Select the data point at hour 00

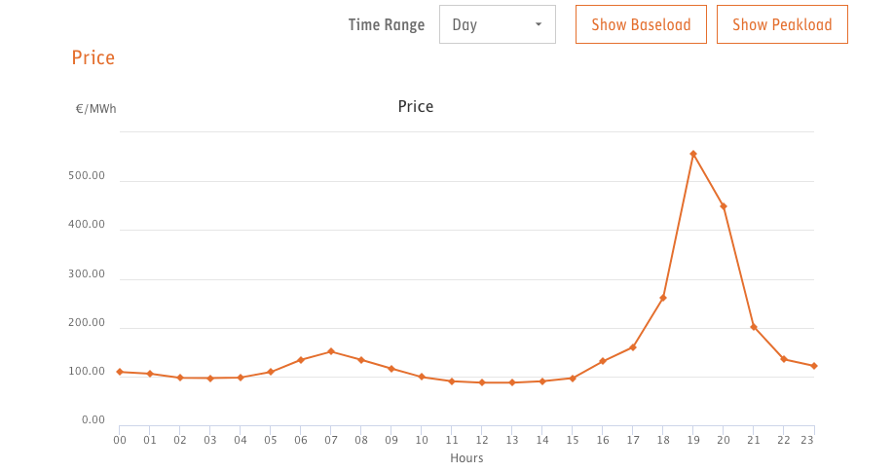120,372
